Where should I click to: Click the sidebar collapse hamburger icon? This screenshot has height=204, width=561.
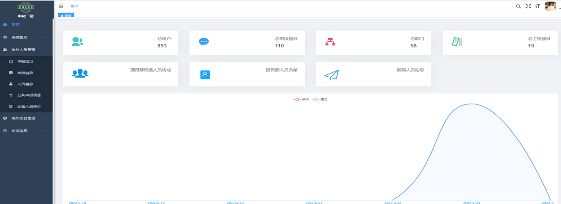point(61,6)
